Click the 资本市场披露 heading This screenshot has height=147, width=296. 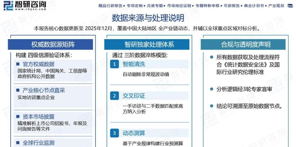[38, 117]
